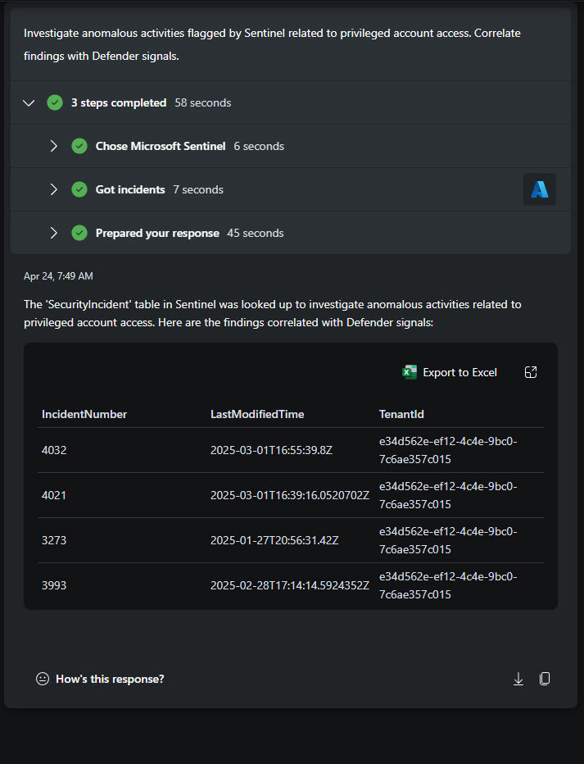Click the LastModifiedTime column header
Viewport: 584px width, 764px height.
257,414
